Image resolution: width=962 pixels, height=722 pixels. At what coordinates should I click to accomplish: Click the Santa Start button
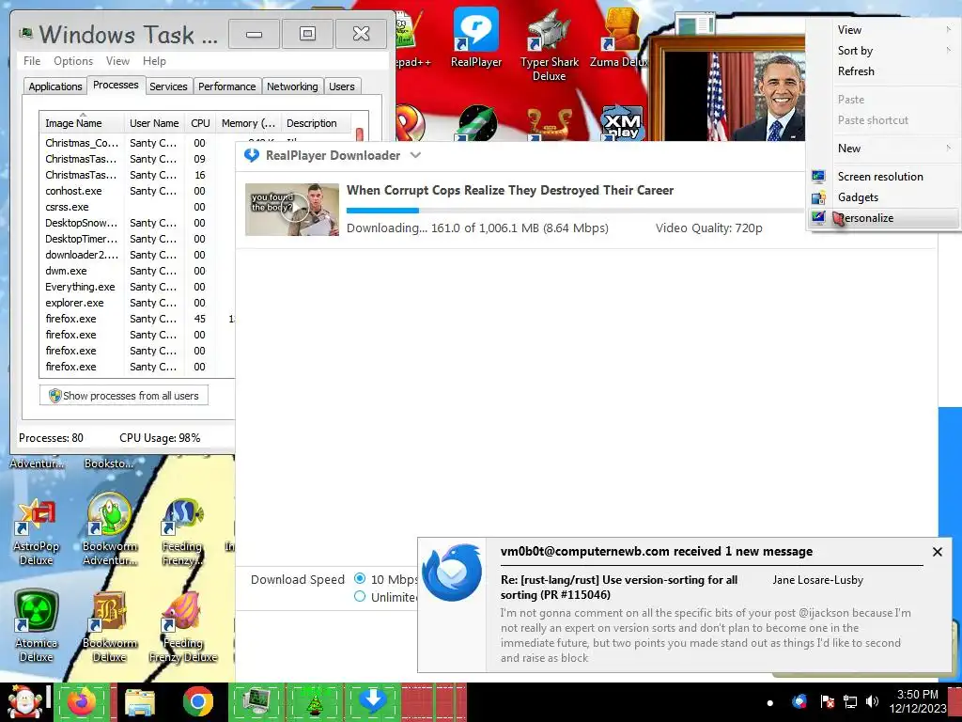click(24, 701)
